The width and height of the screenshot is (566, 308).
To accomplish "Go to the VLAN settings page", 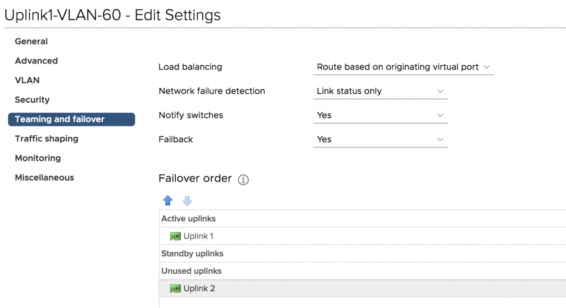I will tap(27, 81).
